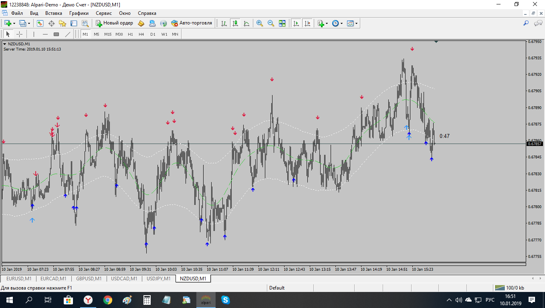545x308 pixels.
Task: Switch to the USDJPY,M1 chart tab
Action: tap(158, 278)
